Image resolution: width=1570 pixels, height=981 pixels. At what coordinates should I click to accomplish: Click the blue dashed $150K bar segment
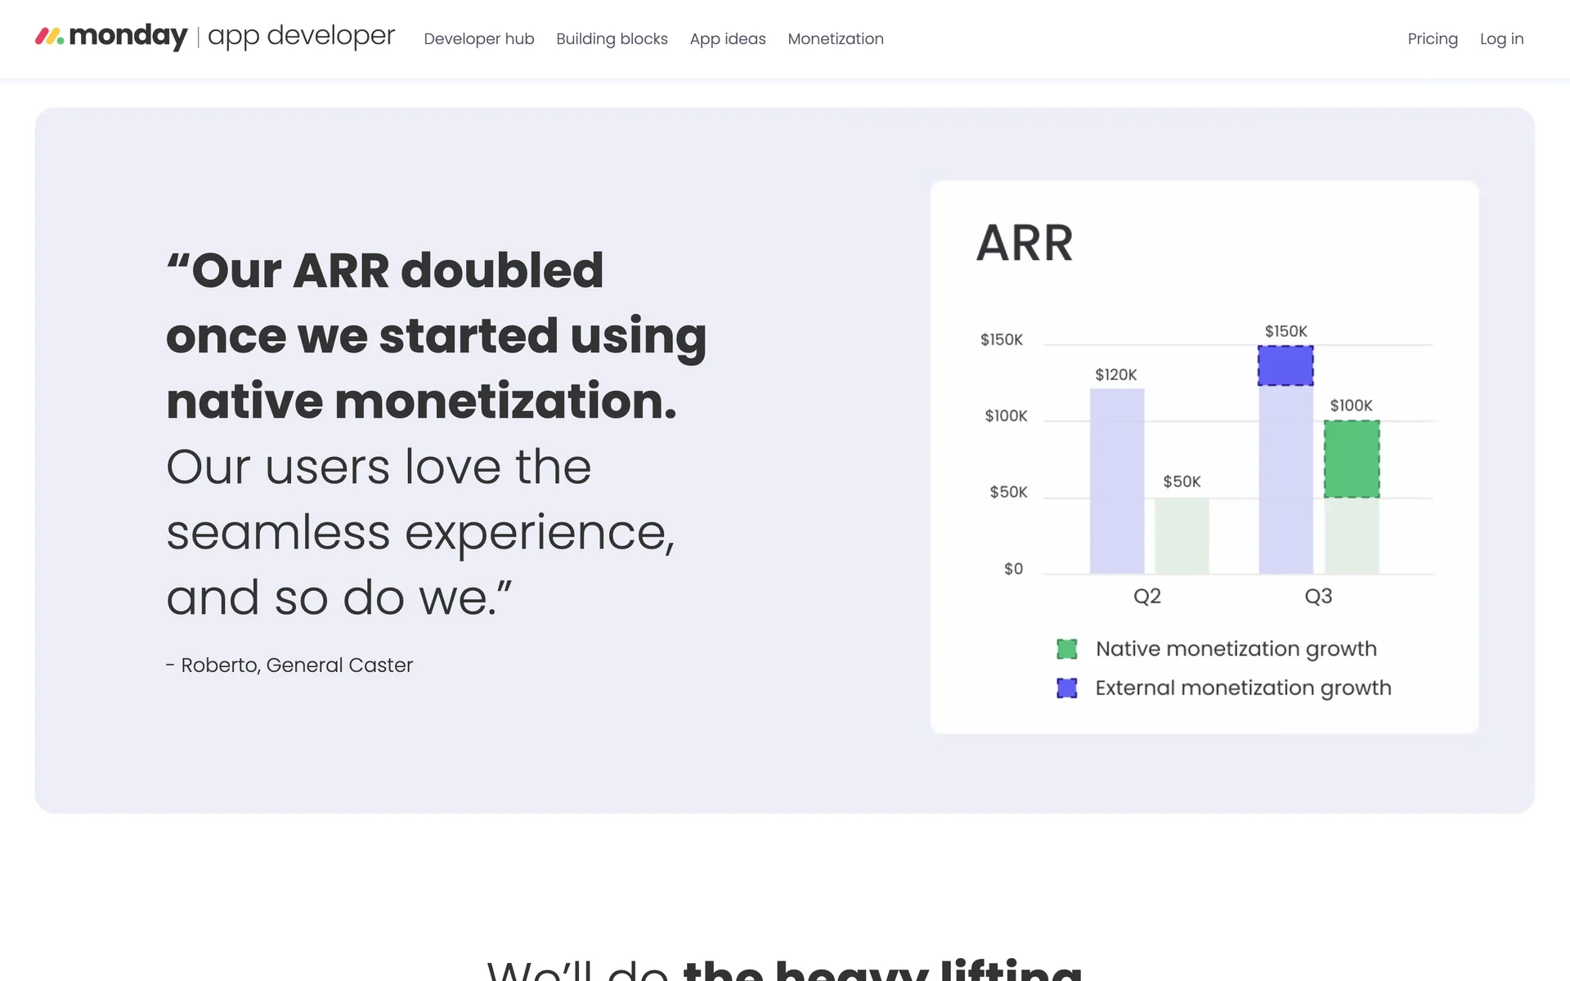(1285, 365)
